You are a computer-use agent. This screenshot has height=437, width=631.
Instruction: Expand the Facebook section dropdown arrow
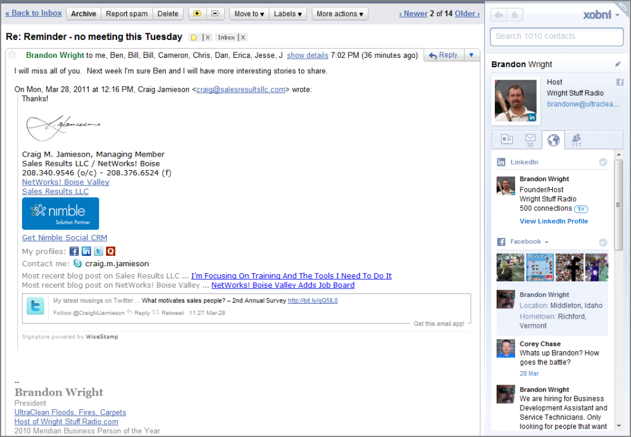547,242
